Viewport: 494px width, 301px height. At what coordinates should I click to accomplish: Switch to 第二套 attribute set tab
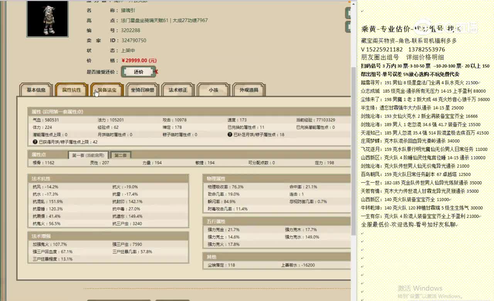(121, 155)
